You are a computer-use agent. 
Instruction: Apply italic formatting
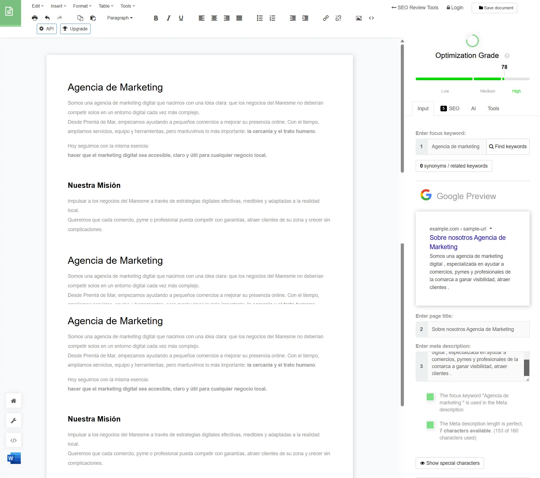click(x=168, y=18)
